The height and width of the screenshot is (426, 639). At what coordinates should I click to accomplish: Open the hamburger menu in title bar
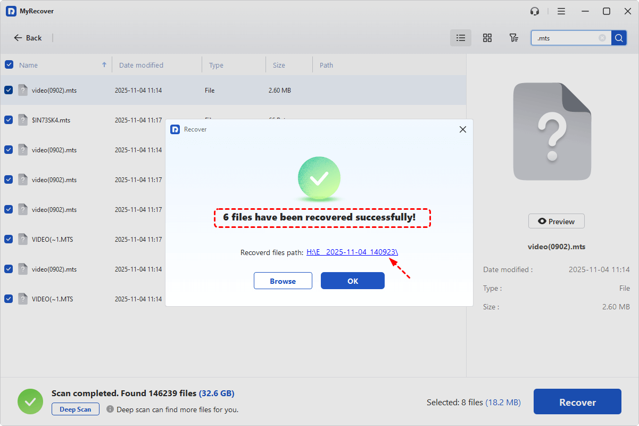[561, 11]
